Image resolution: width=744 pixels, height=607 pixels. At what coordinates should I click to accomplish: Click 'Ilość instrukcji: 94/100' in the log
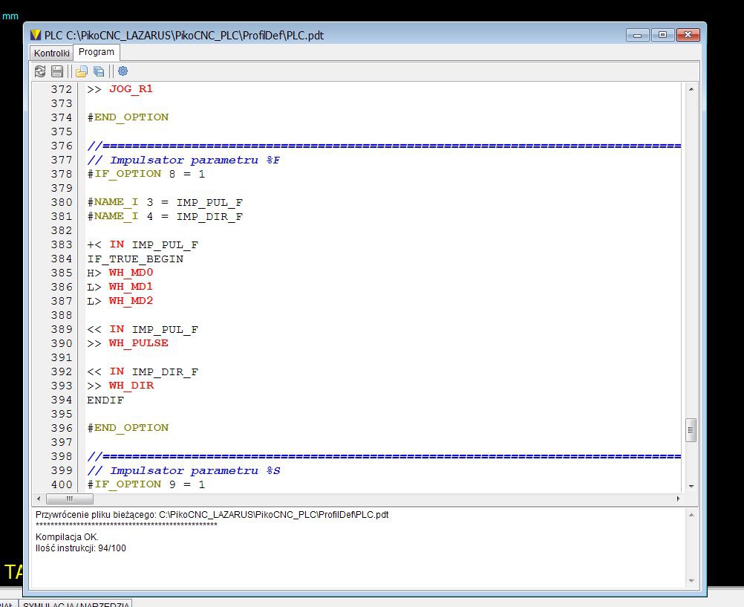81,548
